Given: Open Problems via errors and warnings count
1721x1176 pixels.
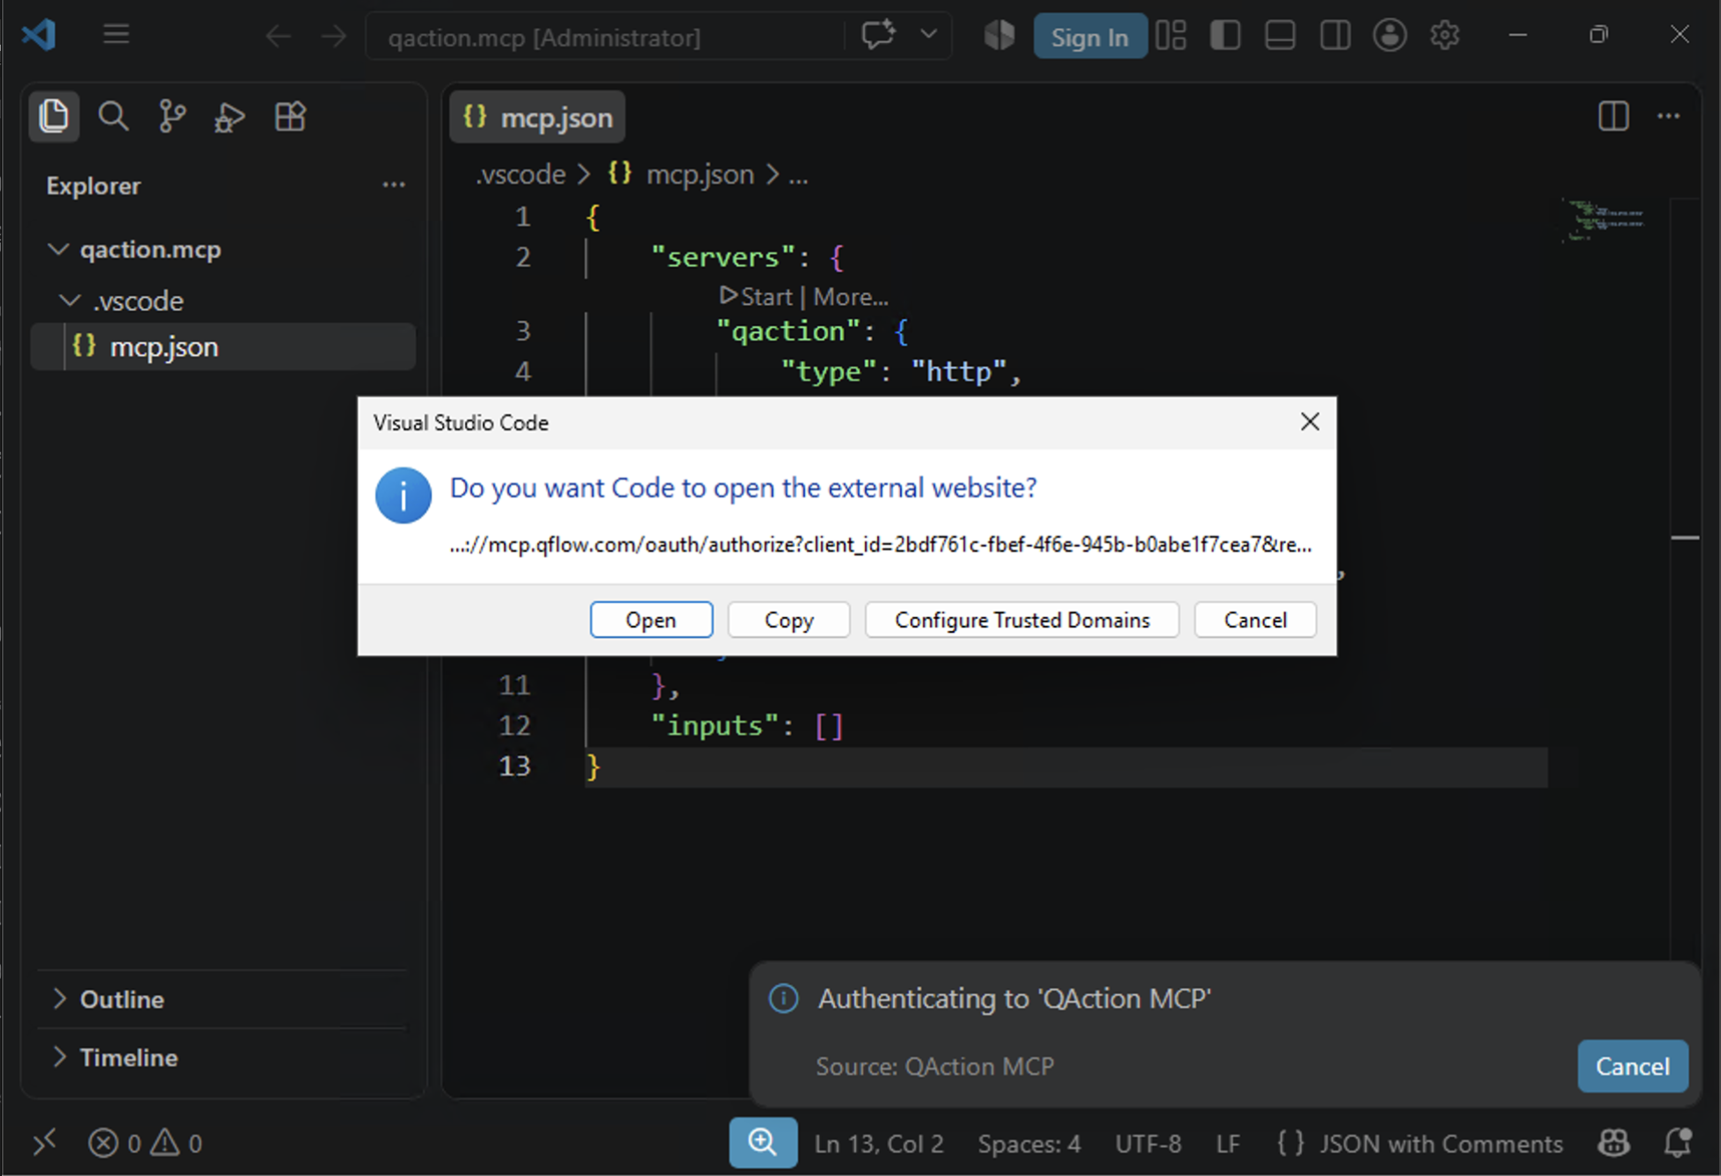Looking at the screenshot, I should (145, 1143).
